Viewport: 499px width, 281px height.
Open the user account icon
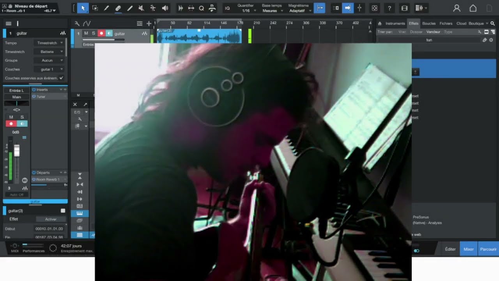point(457,8)
